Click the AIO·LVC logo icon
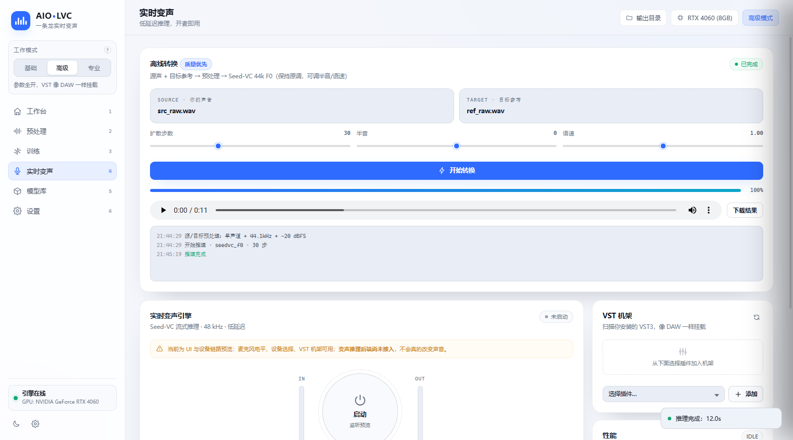This screenshot has width=793, height=440. click(x=21, y=21)
